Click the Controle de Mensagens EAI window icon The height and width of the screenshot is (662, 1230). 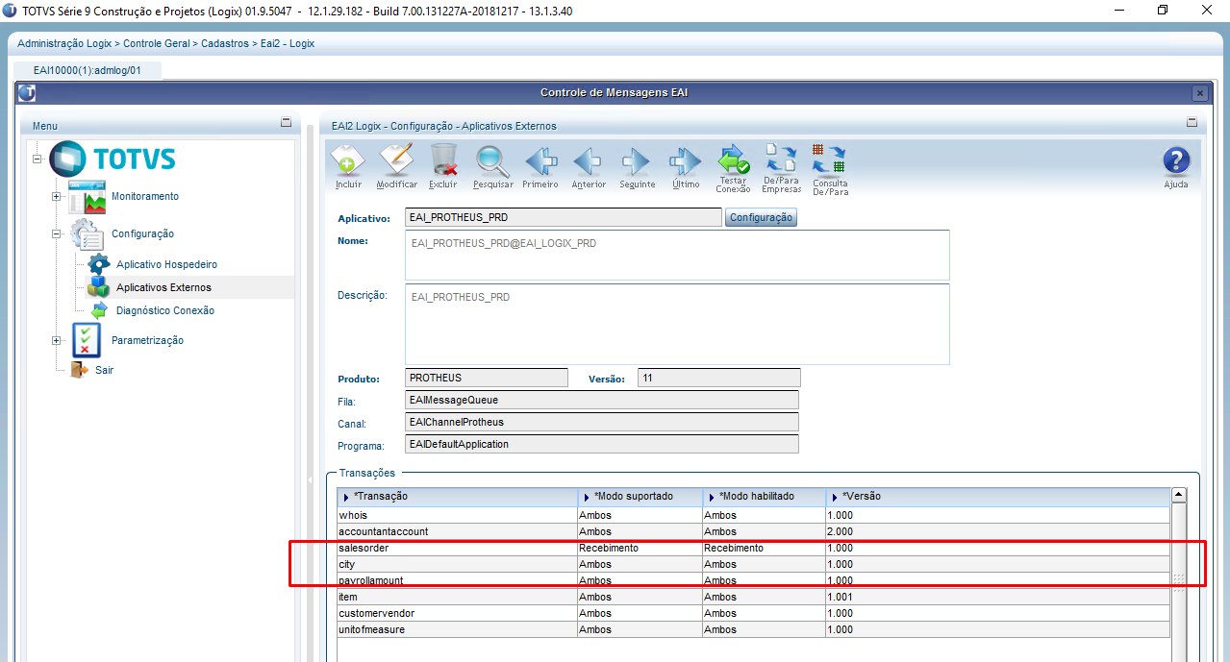[27, 93]
